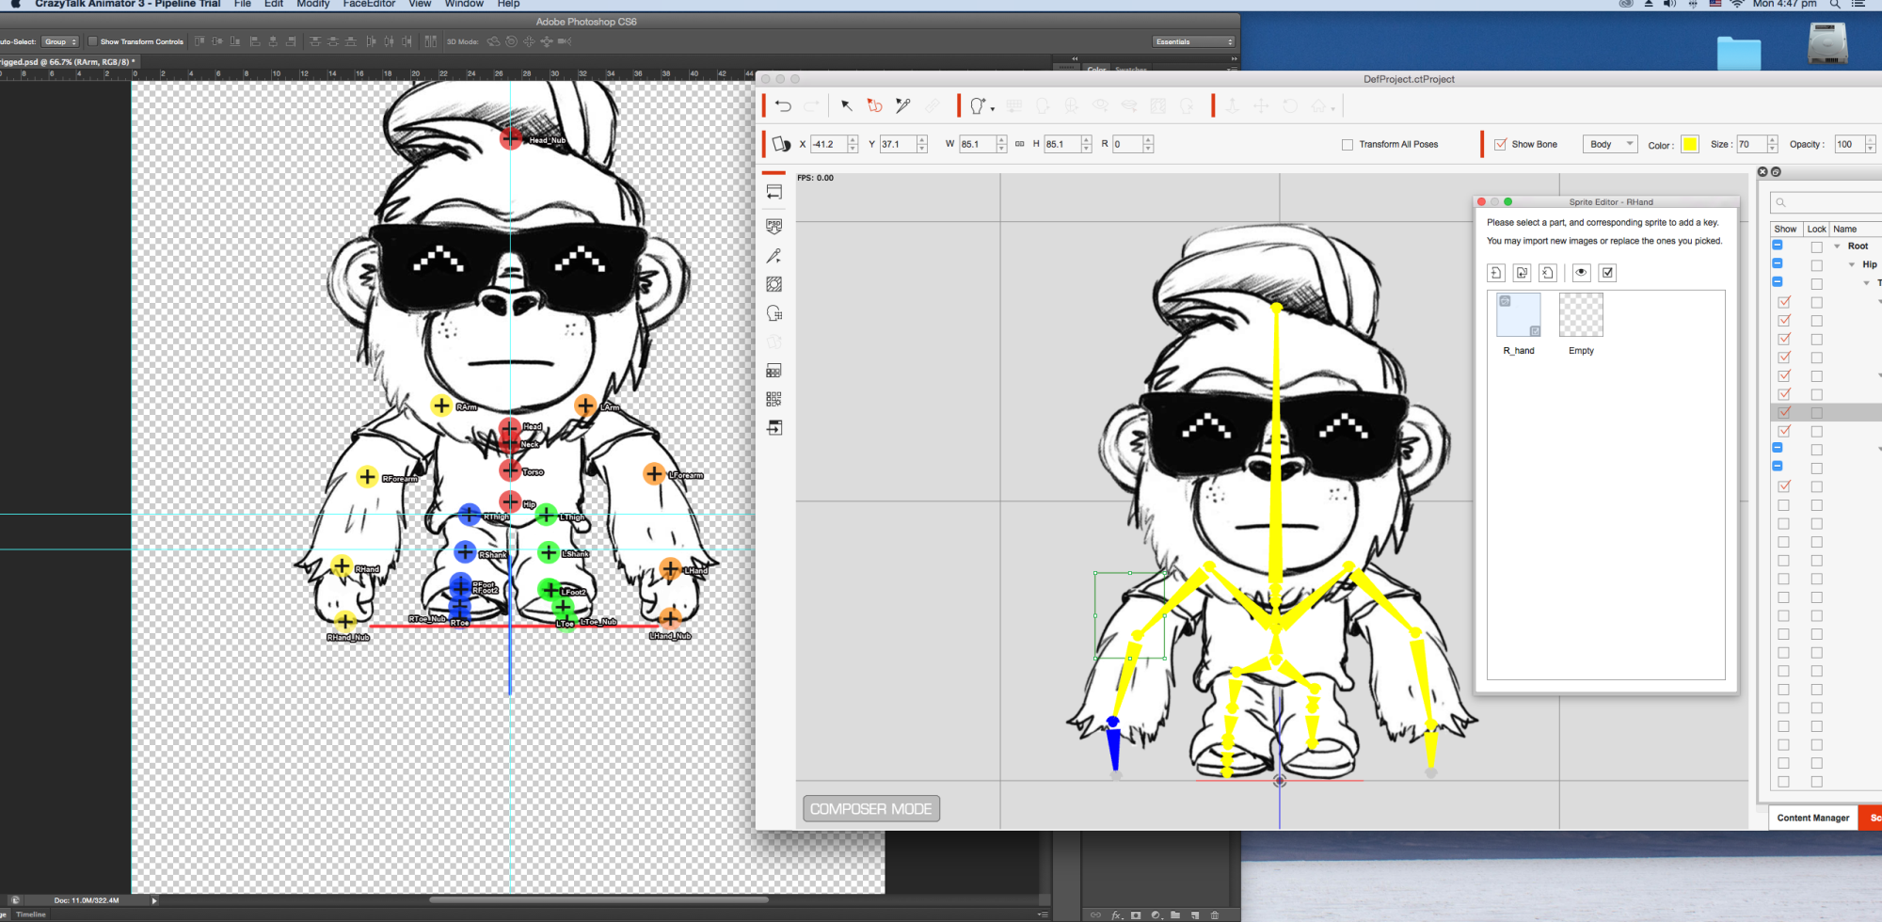Screen dimensions: 1882x922
Task: Click the checkmark icon in Sprite Editor
Action: [1607, 273]
